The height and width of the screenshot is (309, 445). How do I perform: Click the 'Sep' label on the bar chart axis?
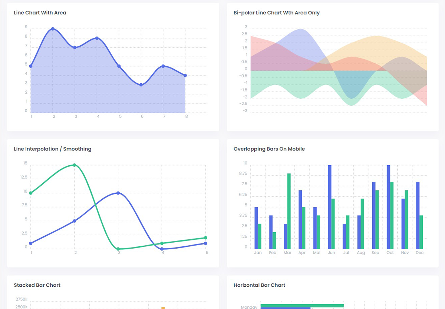click(x=375, y=253)
